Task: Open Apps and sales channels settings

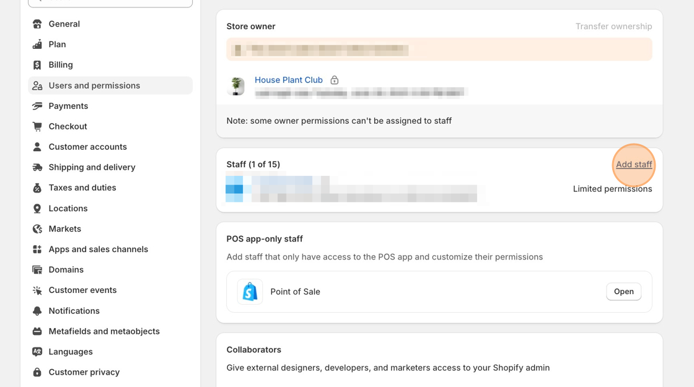Action: point(98,249)
